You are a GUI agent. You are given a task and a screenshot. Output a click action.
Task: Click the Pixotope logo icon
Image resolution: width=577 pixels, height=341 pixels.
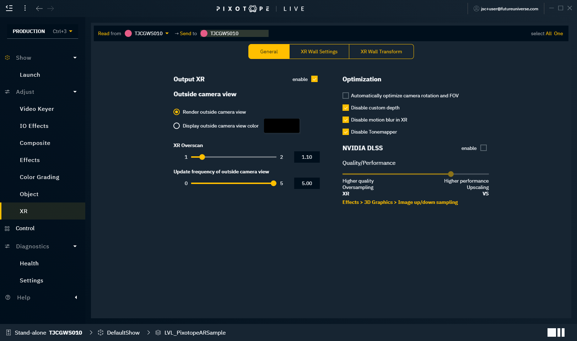(253, 9)
